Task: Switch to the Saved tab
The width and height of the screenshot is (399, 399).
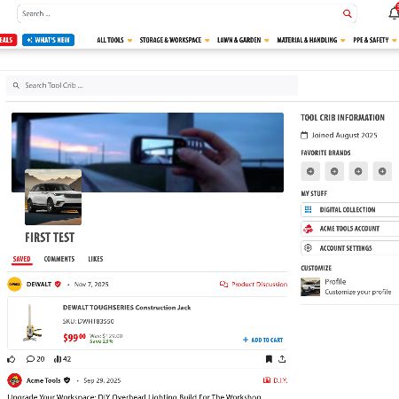Action: click(21, 259)
